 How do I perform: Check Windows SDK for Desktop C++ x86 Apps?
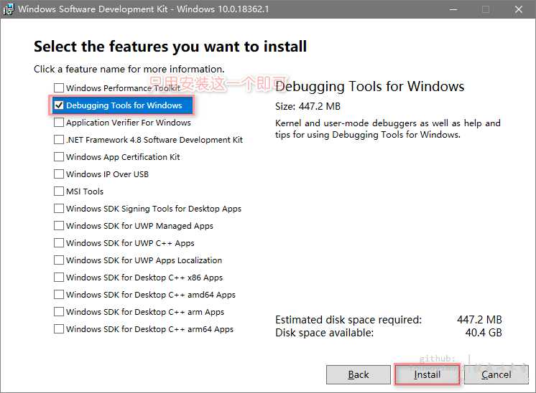59,278
